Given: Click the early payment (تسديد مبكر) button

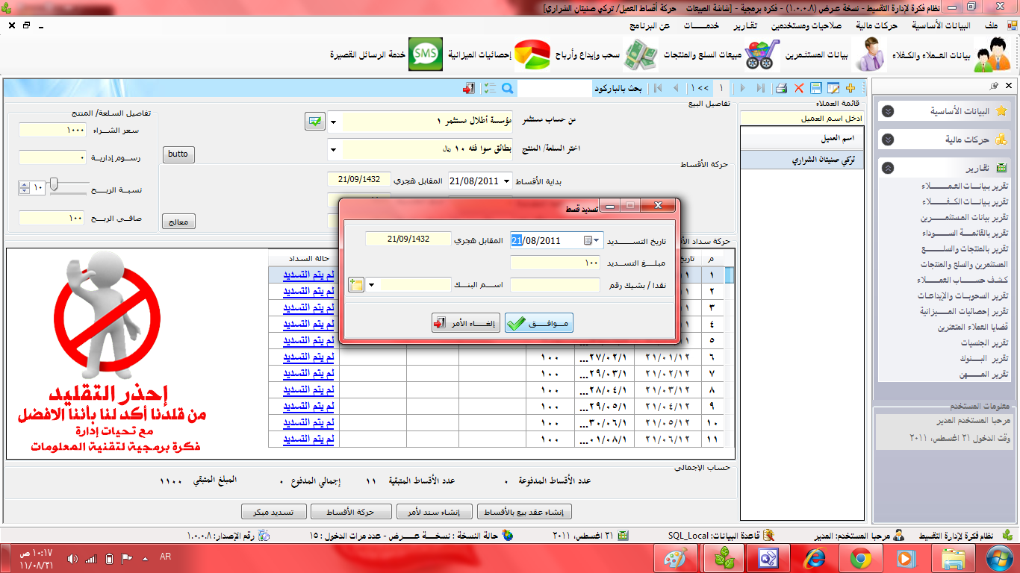Looking at the screenshot, I should pos(274,512).
